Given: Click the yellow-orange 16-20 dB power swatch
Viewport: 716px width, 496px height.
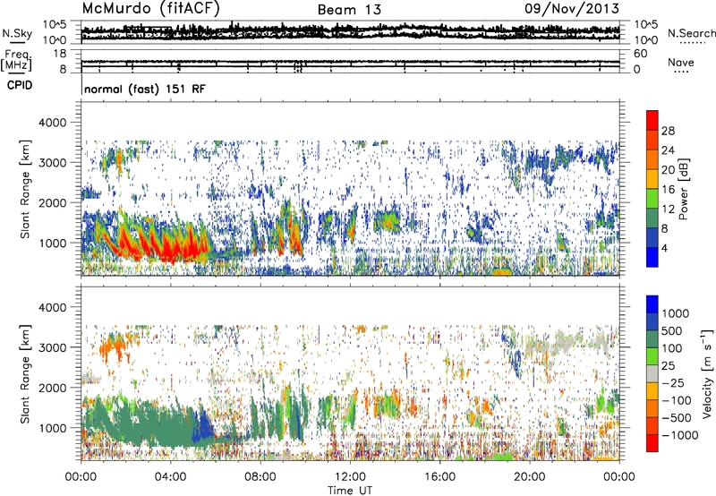Looking at the screenshot, I should point(652,178).
